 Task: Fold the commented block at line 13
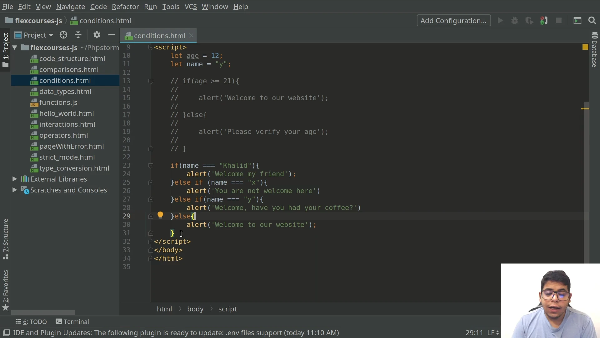click(151, 81)
